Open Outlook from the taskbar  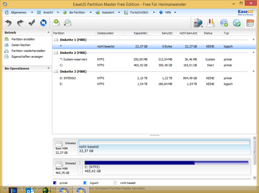[x=30, y=191]
